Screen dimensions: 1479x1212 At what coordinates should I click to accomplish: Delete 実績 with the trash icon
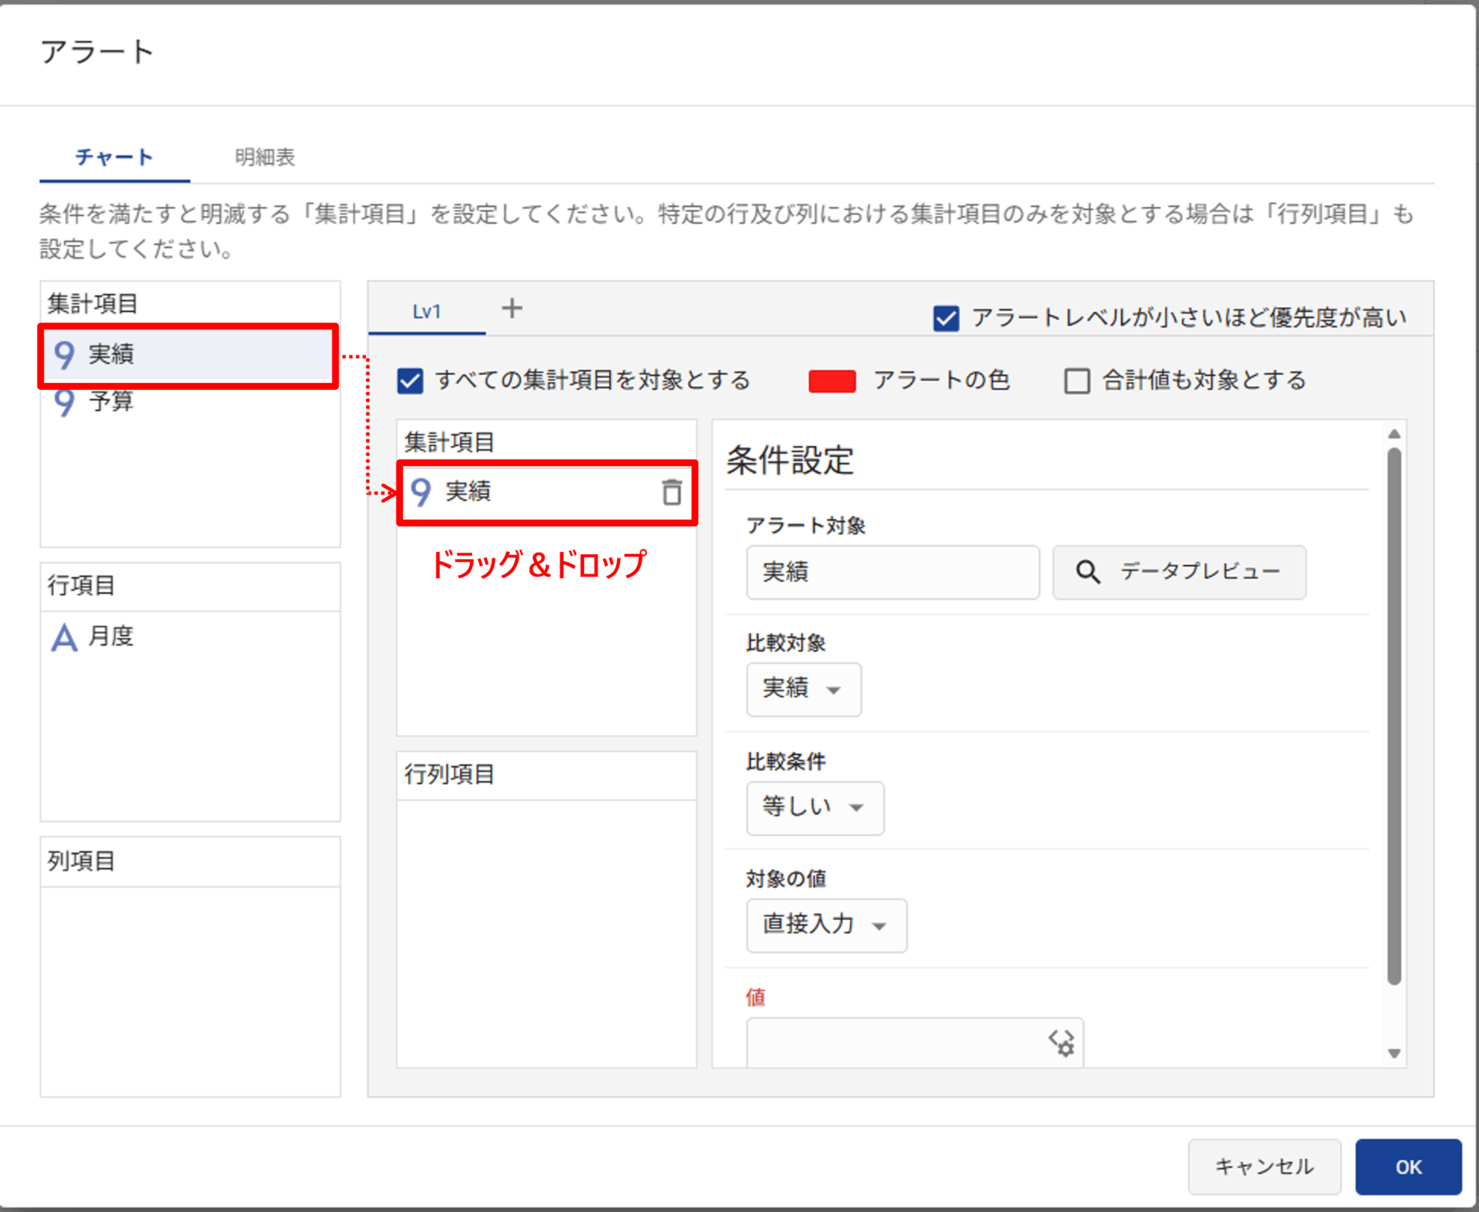[672, 492]
